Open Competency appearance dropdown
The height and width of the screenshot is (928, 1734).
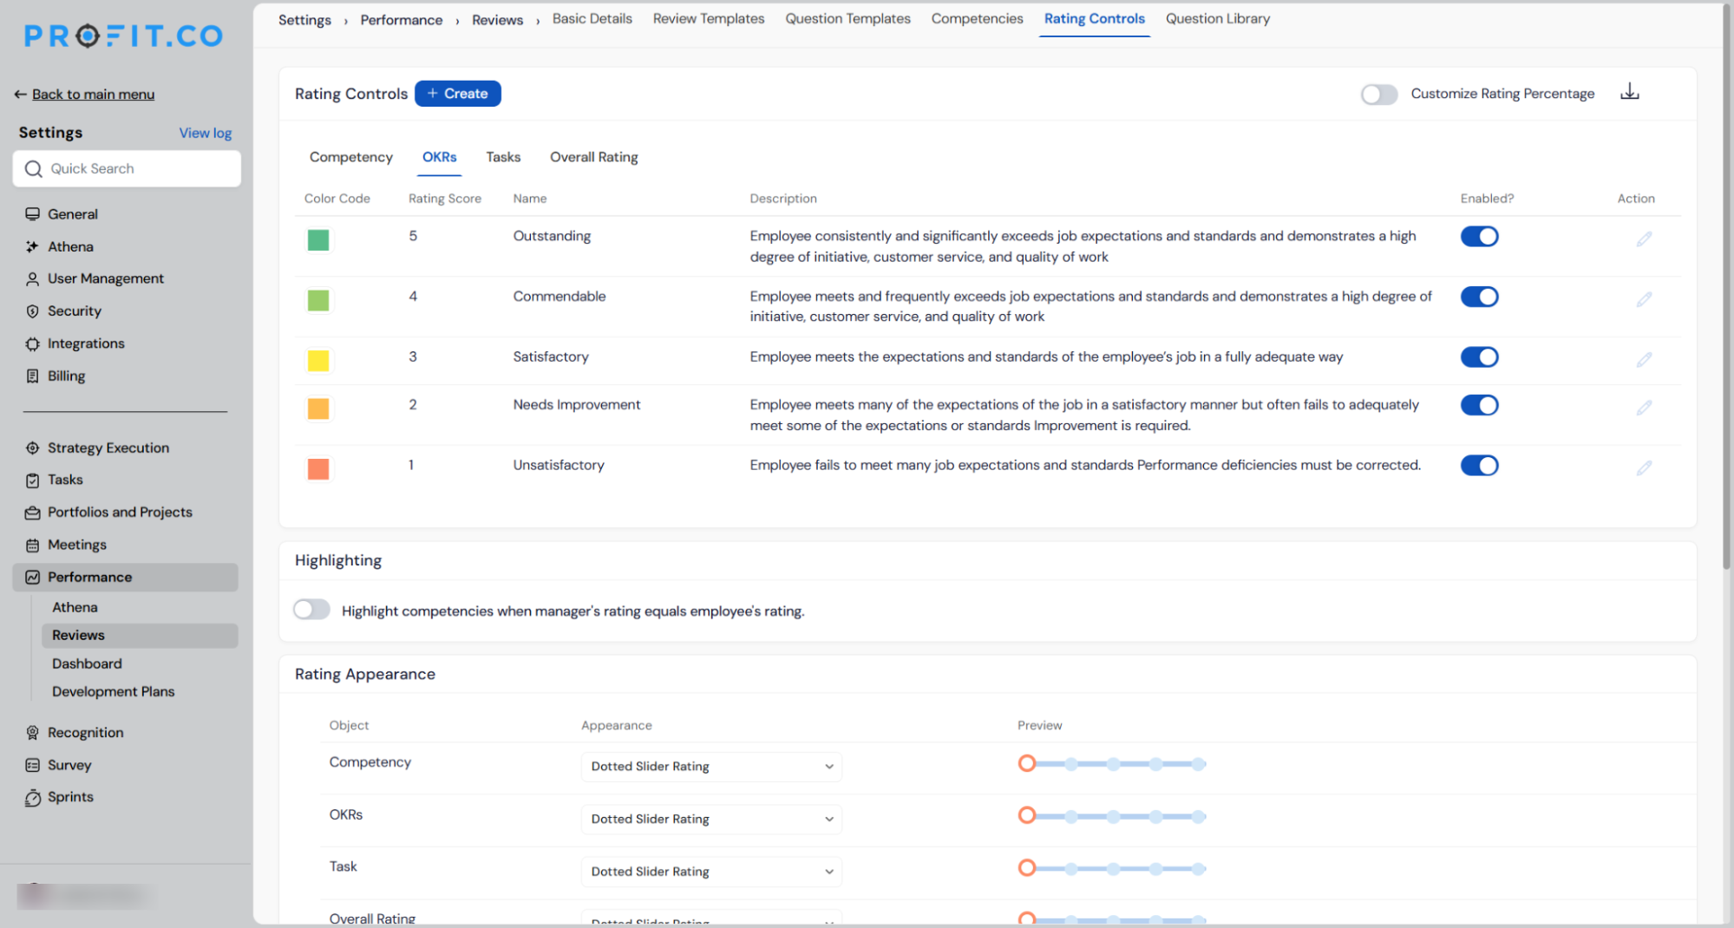point(711,767)
